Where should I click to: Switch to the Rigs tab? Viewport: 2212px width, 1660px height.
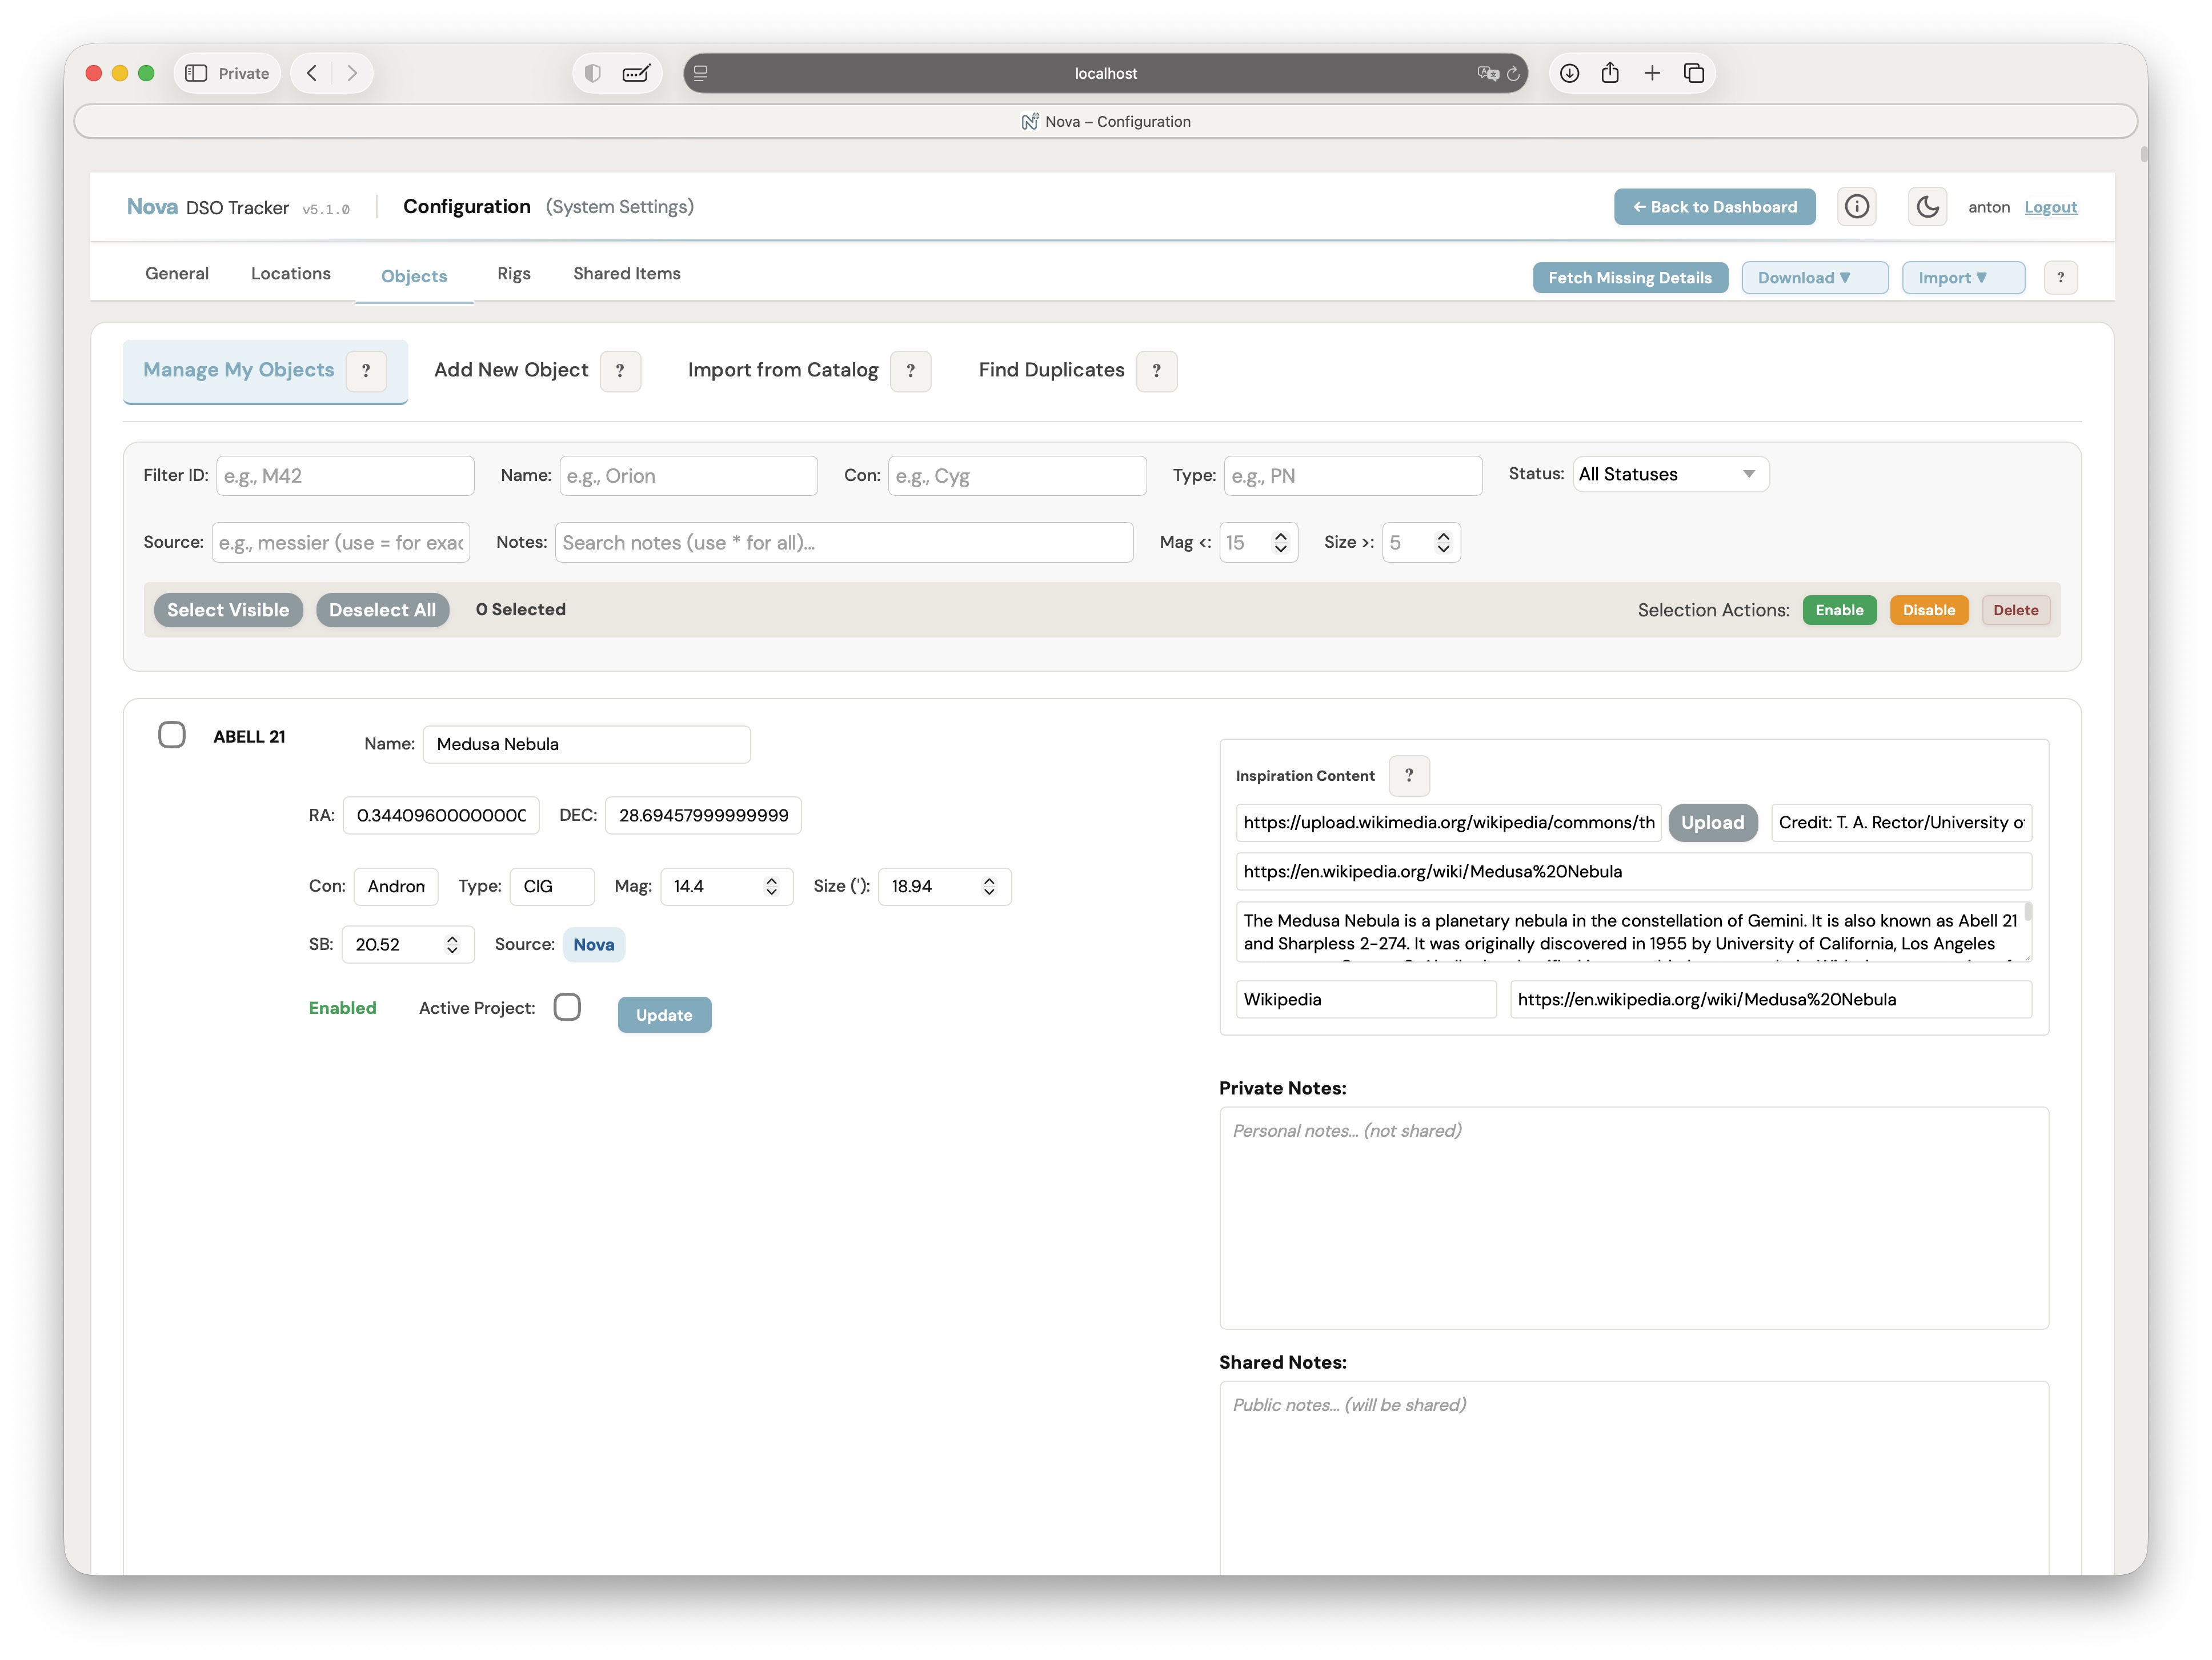coord(513,274)
